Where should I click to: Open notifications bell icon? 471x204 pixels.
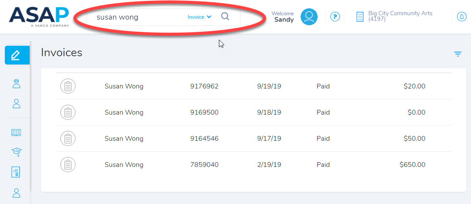click(x=461, y=17)
